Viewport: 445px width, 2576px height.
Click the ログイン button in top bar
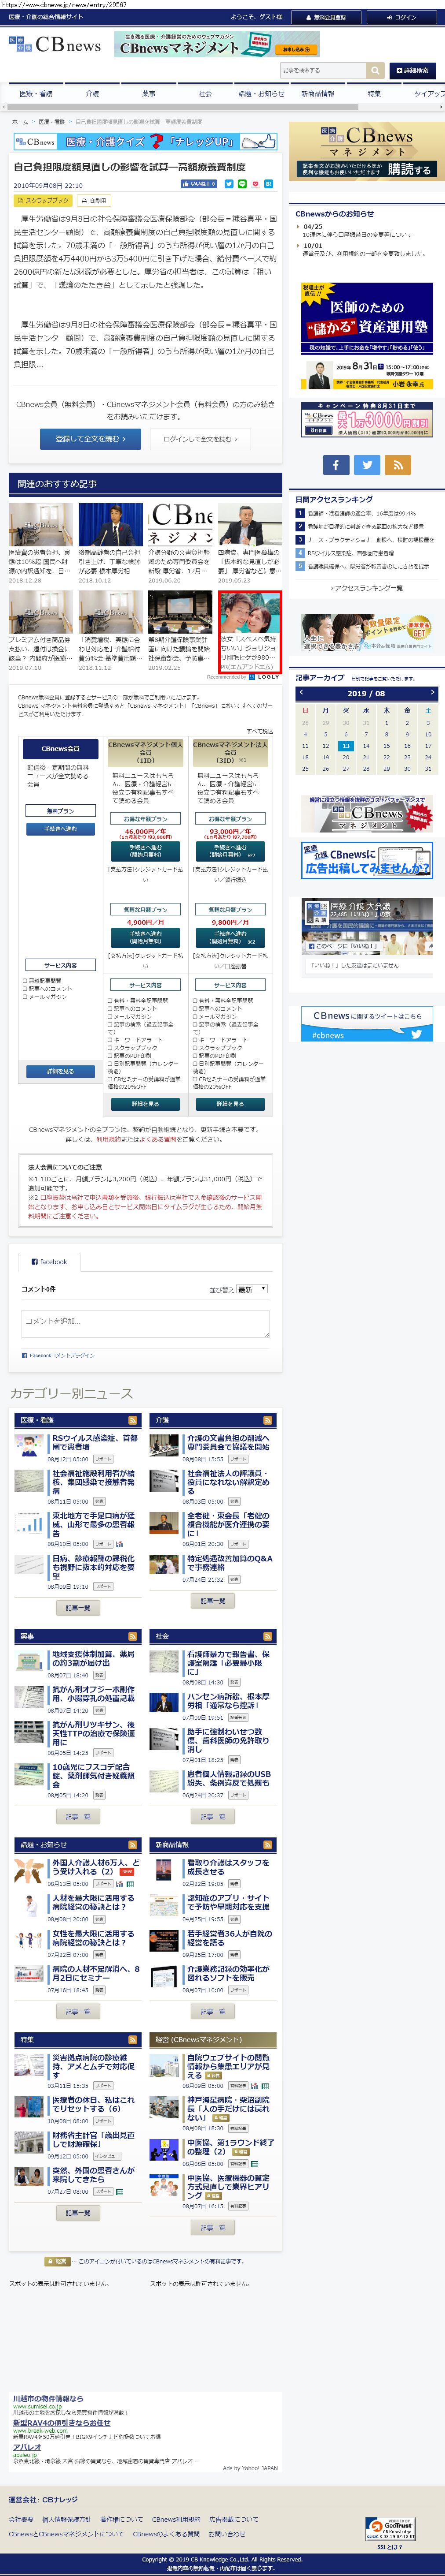pyautogui.click(x=400, y=17)
